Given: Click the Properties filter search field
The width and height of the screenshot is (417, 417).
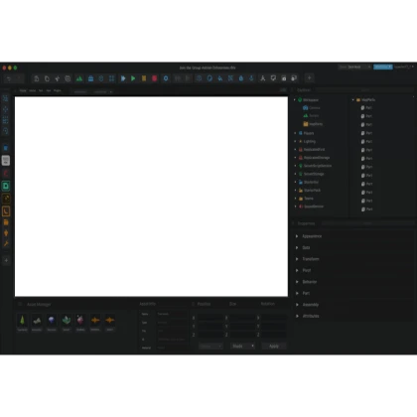Looking at the screenshot, I should [367, 223].
